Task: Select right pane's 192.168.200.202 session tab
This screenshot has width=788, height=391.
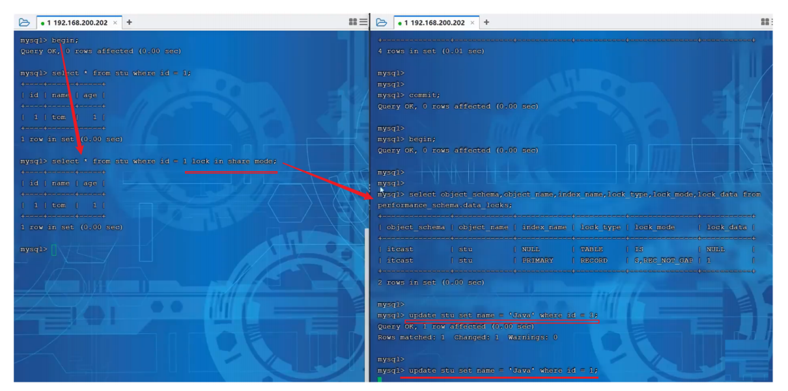Action: (x=435, y=22)
